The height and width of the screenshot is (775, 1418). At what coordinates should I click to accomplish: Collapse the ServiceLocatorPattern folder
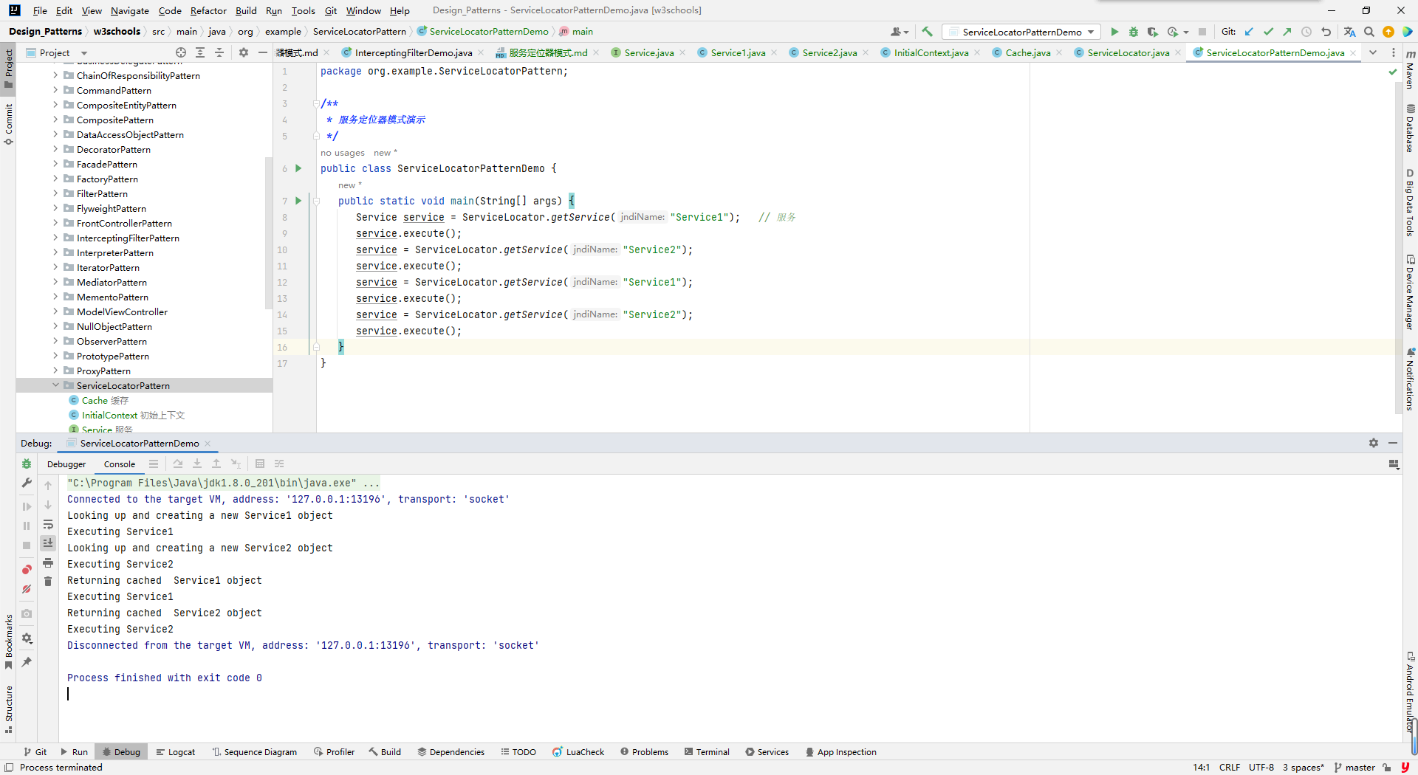coord(55,385)
